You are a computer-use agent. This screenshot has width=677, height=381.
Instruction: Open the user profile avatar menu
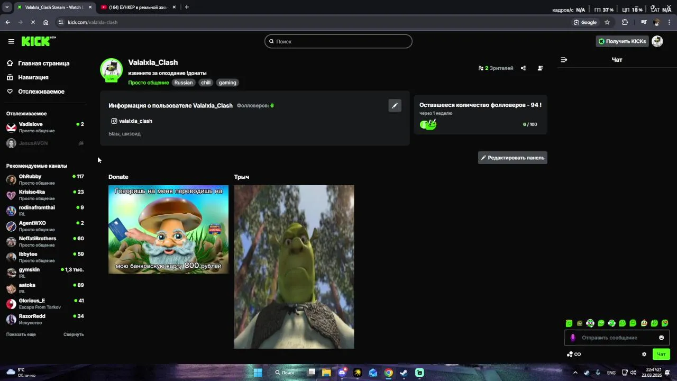(657, 41)
